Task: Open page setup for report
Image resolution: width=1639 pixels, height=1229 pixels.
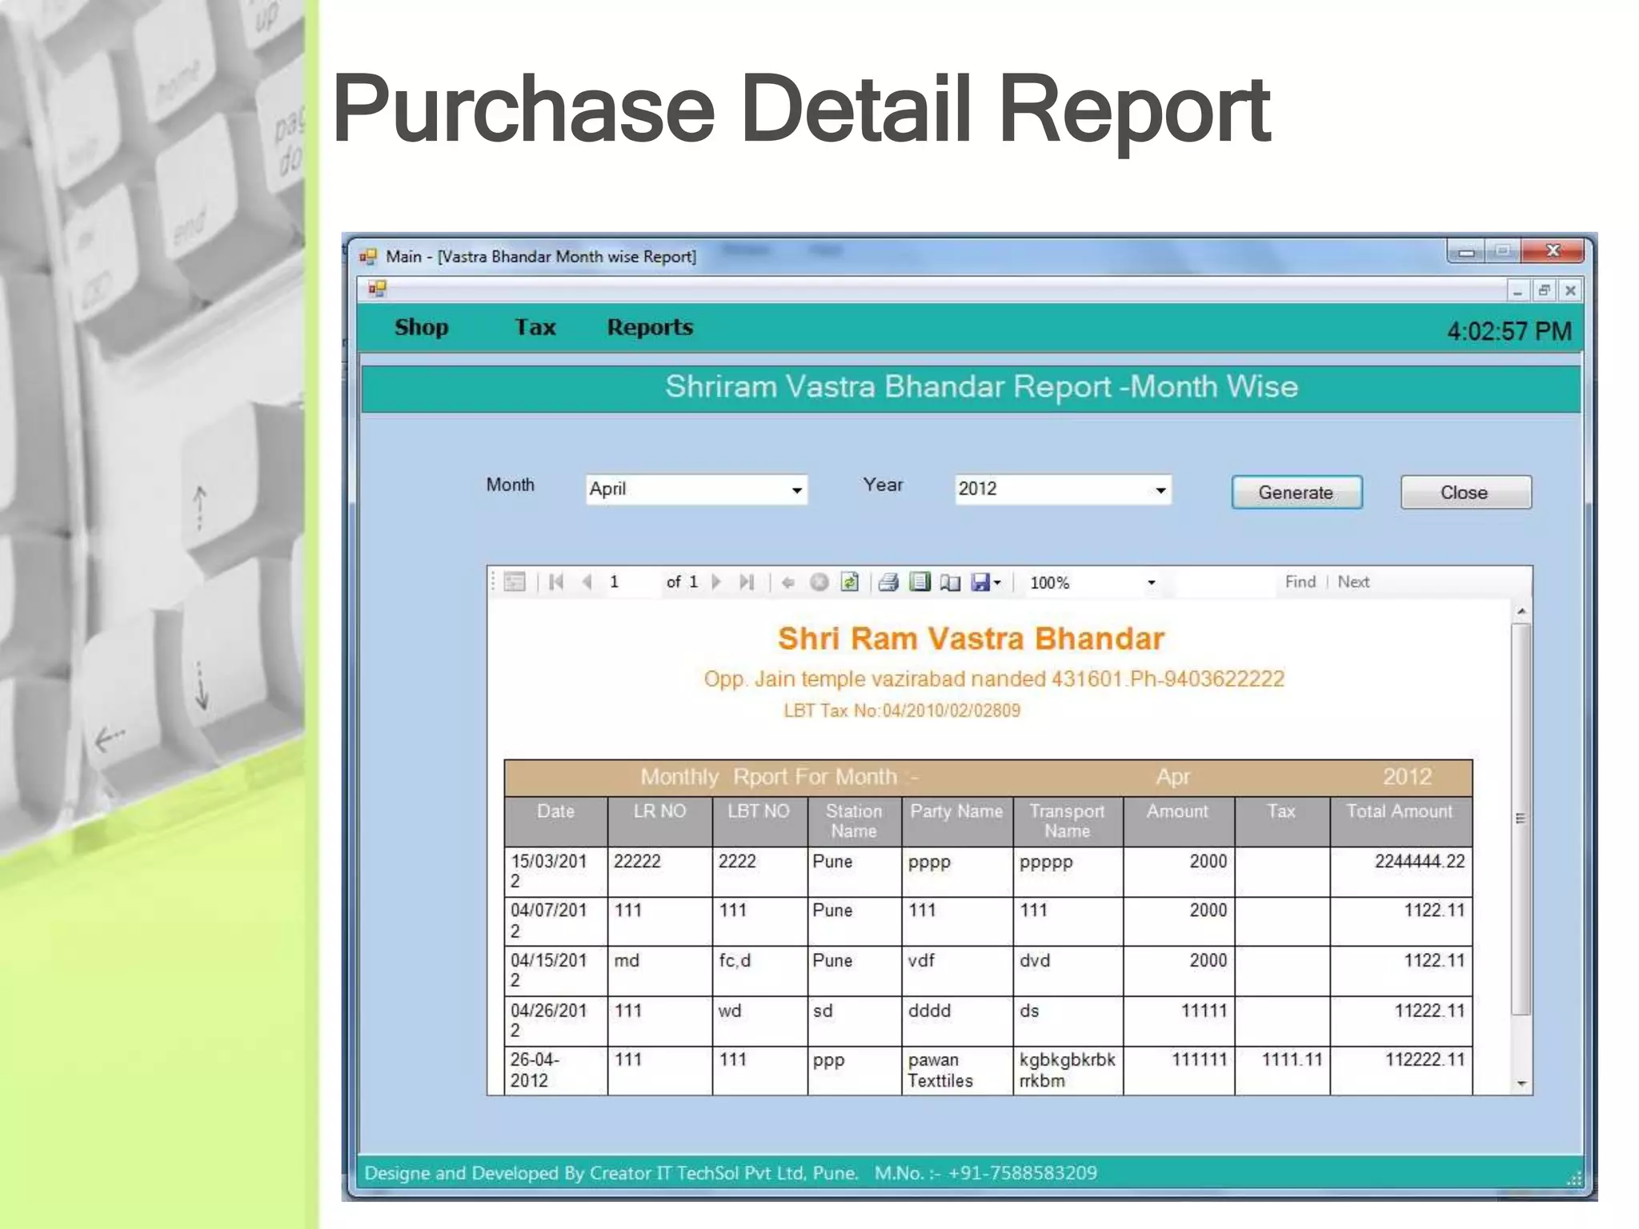Action: click(951, 582)
